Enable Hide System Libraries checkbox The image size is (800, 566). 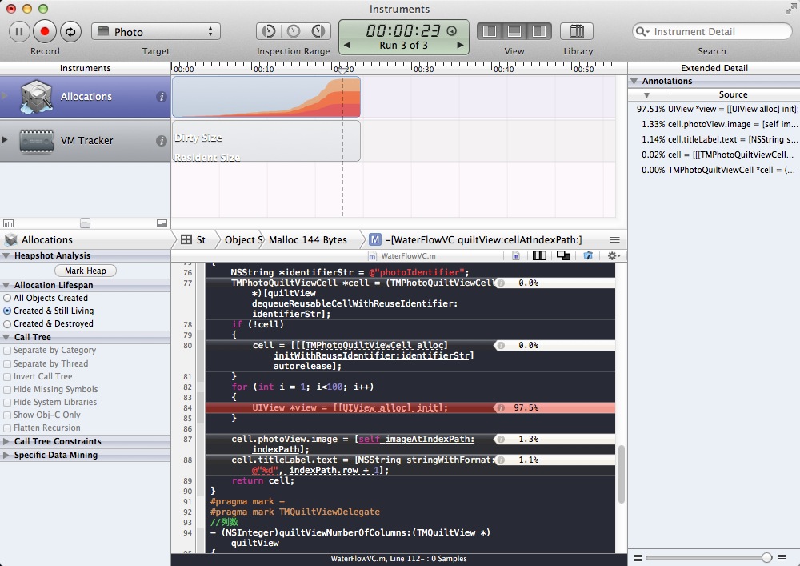pyautogui.click(x=7, y=402)
